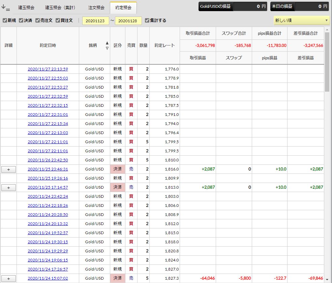Open execution 2020/11/25 17:14:57 link
The height and width of the screenshot is (283, 332).
(x=48, y=187)
